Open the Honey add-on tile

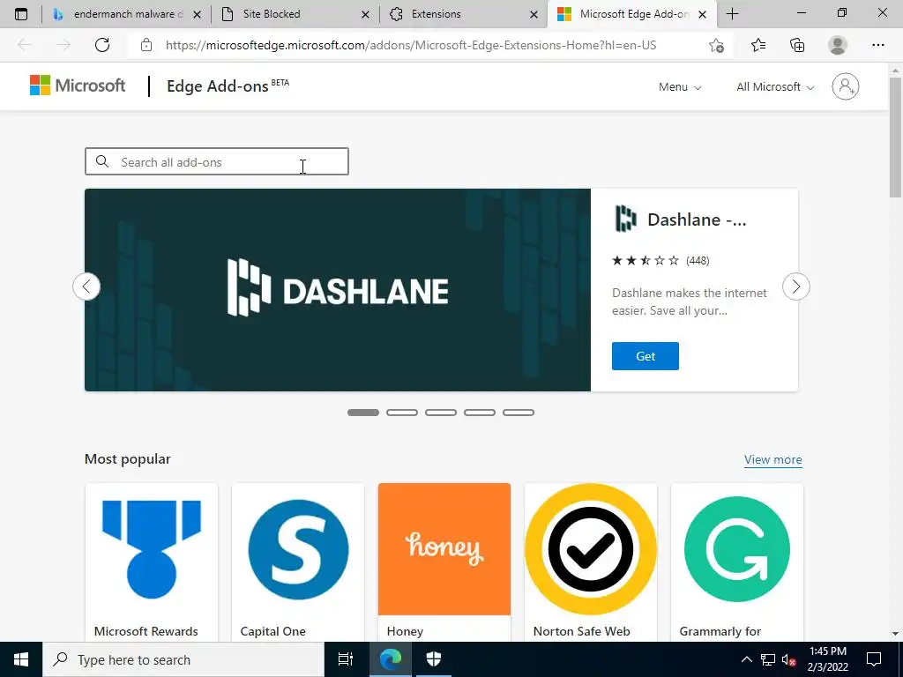pos(444,562)
